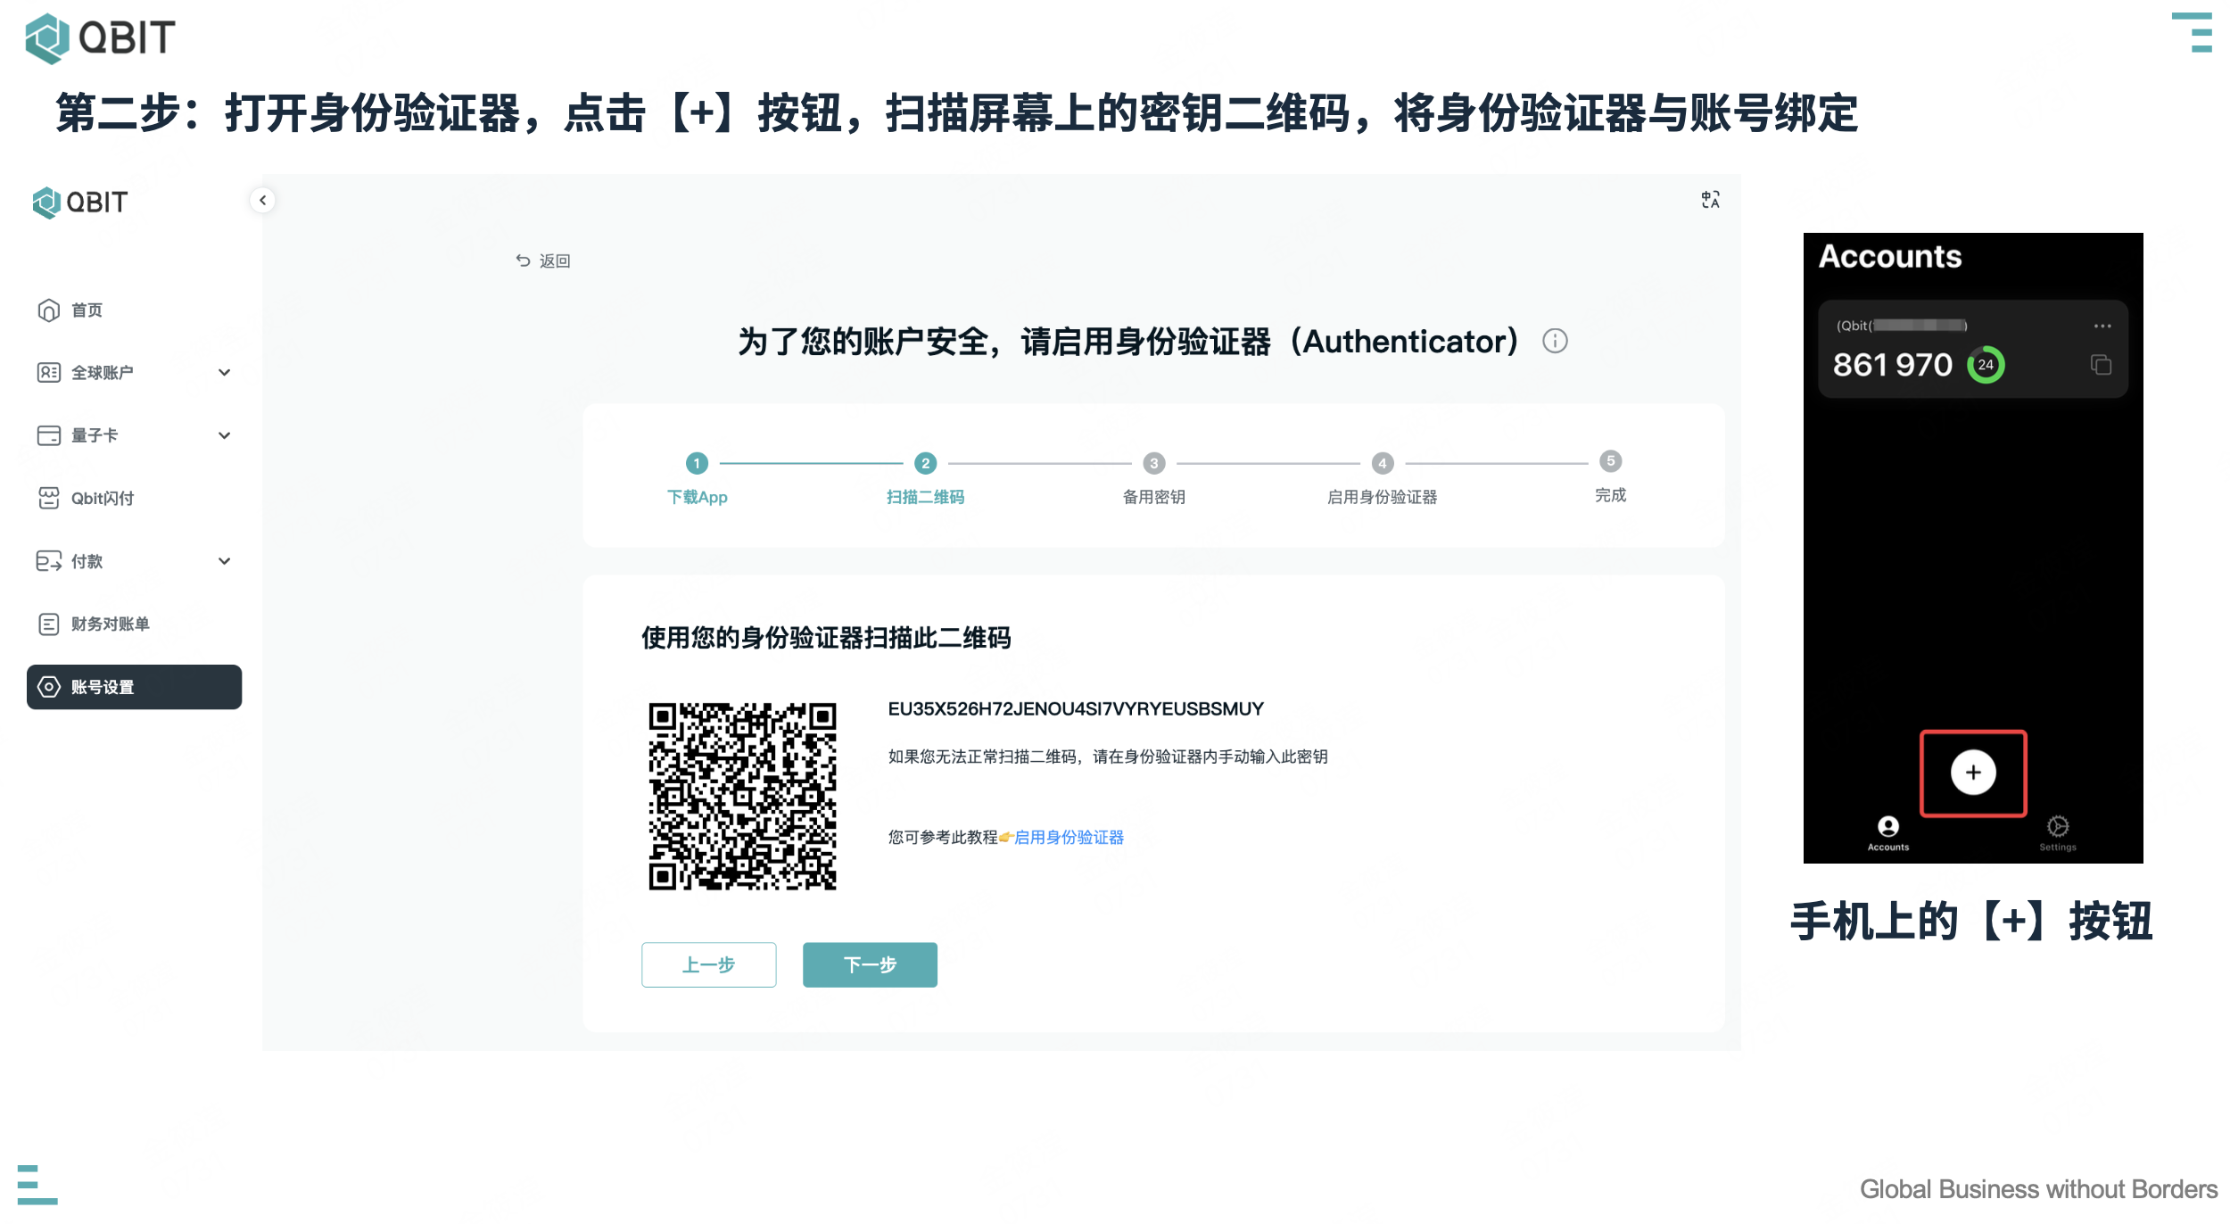Click the authenticator QR code image
This screenshot has height=1224, width=2230.
[x=742, y=796]
